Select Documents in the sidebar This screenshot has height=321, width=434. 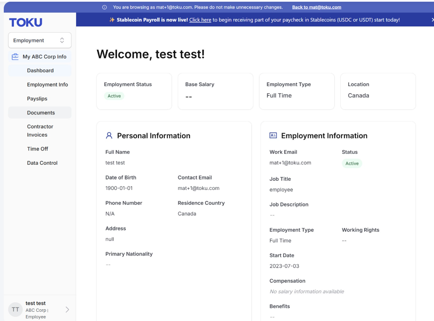40,113
